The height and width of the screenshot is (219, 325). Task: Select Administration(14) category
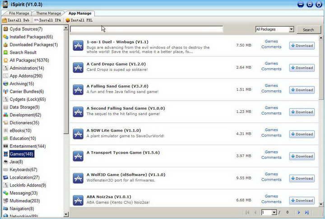[27, 68]
